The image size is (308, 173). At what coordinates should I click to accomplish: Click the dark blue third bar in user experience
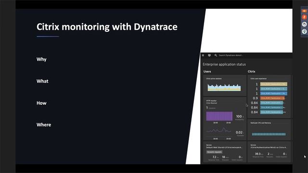click(274, 94)
